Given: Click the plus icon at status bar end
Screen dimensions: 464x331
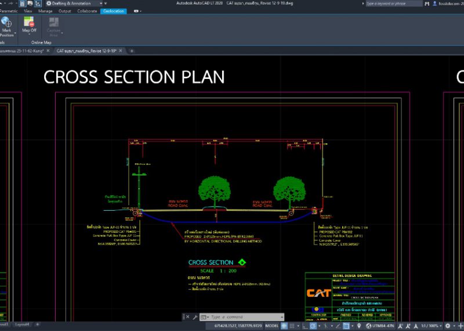Looking at the screenshot, I should click(461, 326).
